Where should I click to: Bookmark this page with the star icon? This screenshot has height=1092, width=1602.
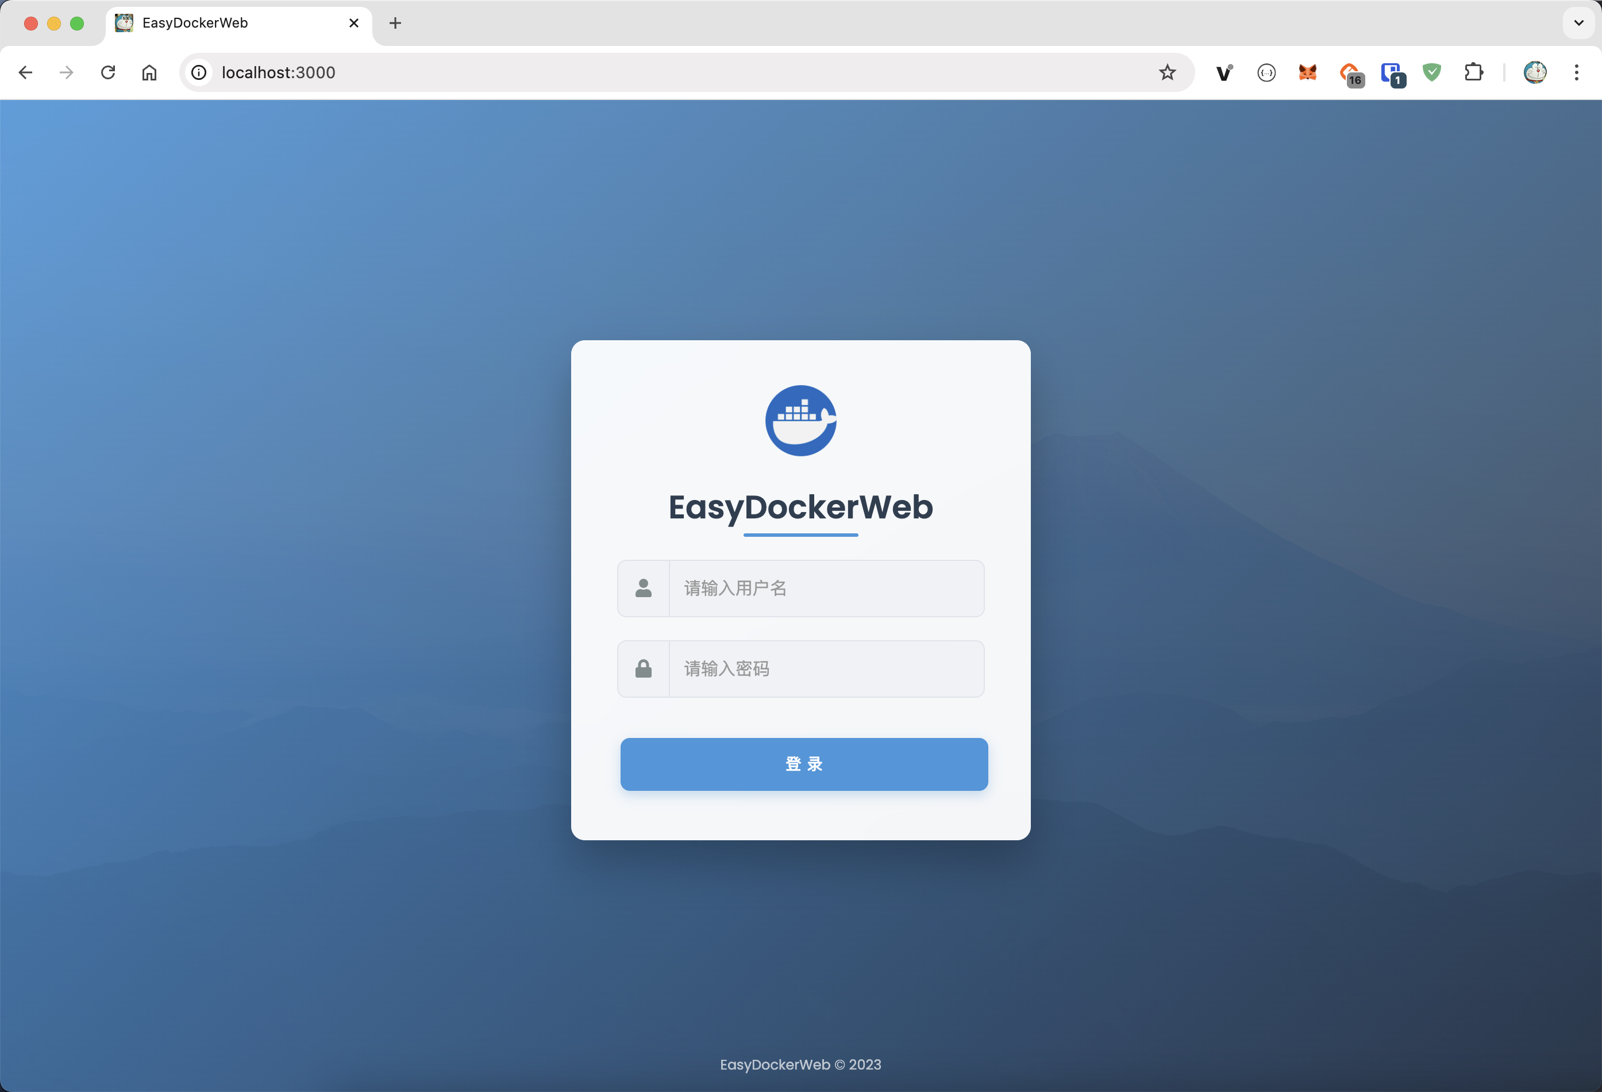(1166, 72)
